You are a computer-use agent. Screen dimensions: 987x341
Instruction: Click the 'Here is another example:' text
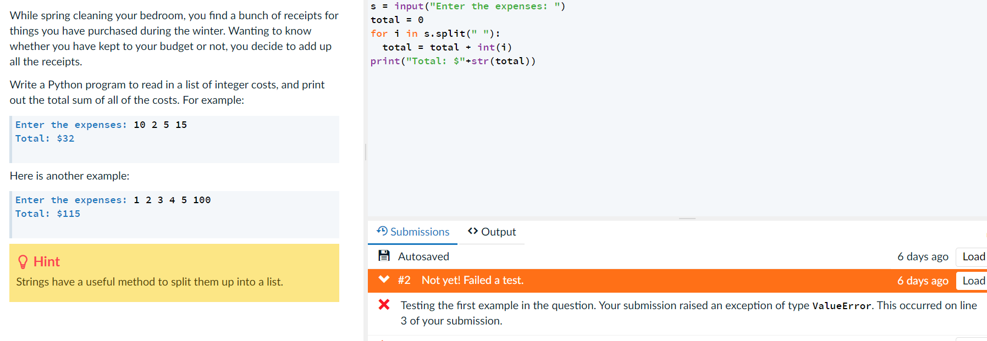70,176
